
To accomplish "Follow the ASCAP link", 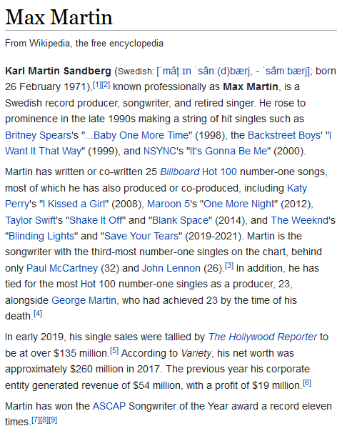I will pos(109,406).
